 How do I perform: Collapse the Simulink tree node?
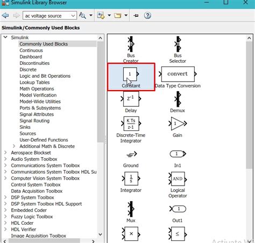point(5,37)
